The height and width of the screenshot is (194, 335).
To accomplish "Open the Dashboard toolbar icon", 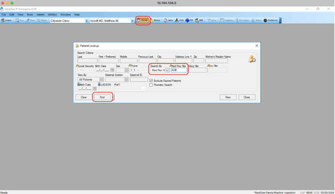I will 270,21.
